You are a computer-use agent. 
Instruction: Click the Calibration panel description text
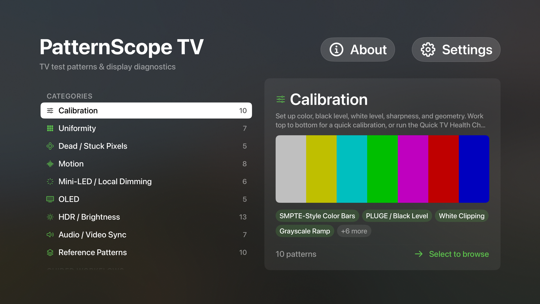click(x=381, y=120)
